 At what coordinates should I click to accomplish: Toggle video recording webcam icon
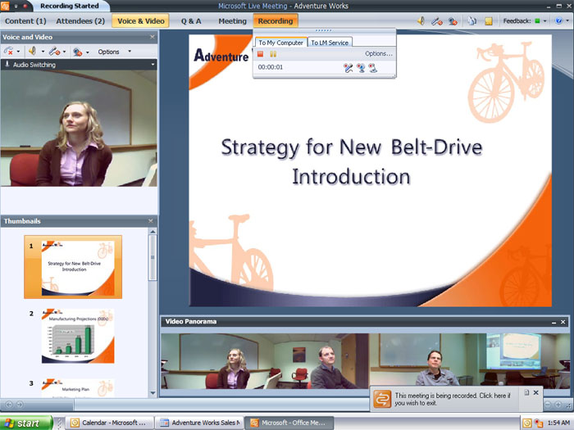tap(361, 68)
